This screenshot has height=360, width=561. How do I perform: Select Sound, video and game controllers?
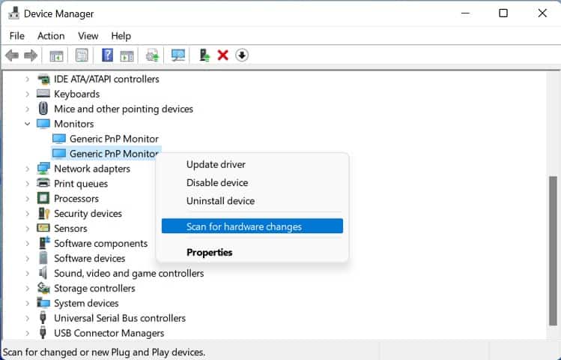click(129, 273)
